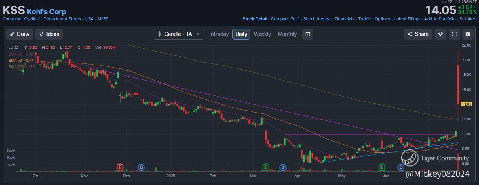Click the Share chart button
Image resolution: width=479 pixels, height=185 pixels.
coord(418,34)
